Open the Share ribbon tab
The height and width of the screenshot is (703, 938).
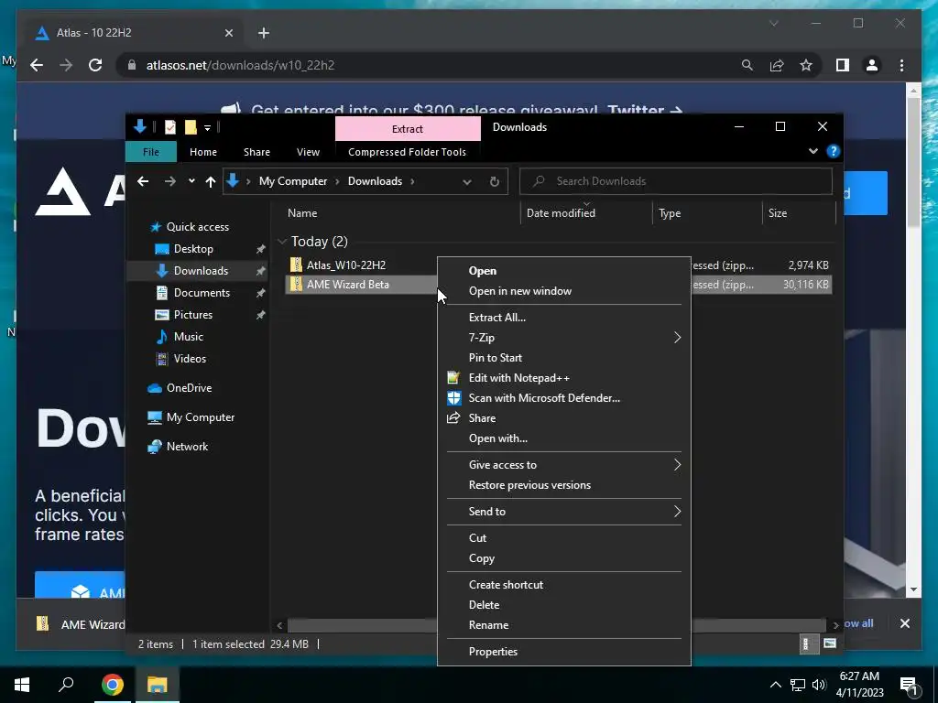[256, 152]
